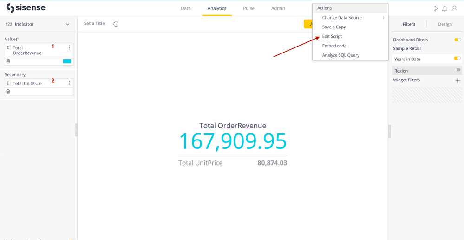The height and width of the screenshot is (240, 464).
Task: Click the cyan color swatch for OrderRevenue
Action: coord(67,61)
